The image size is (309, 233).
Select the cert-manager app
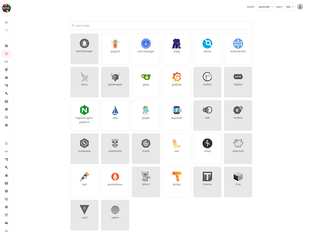146,49
